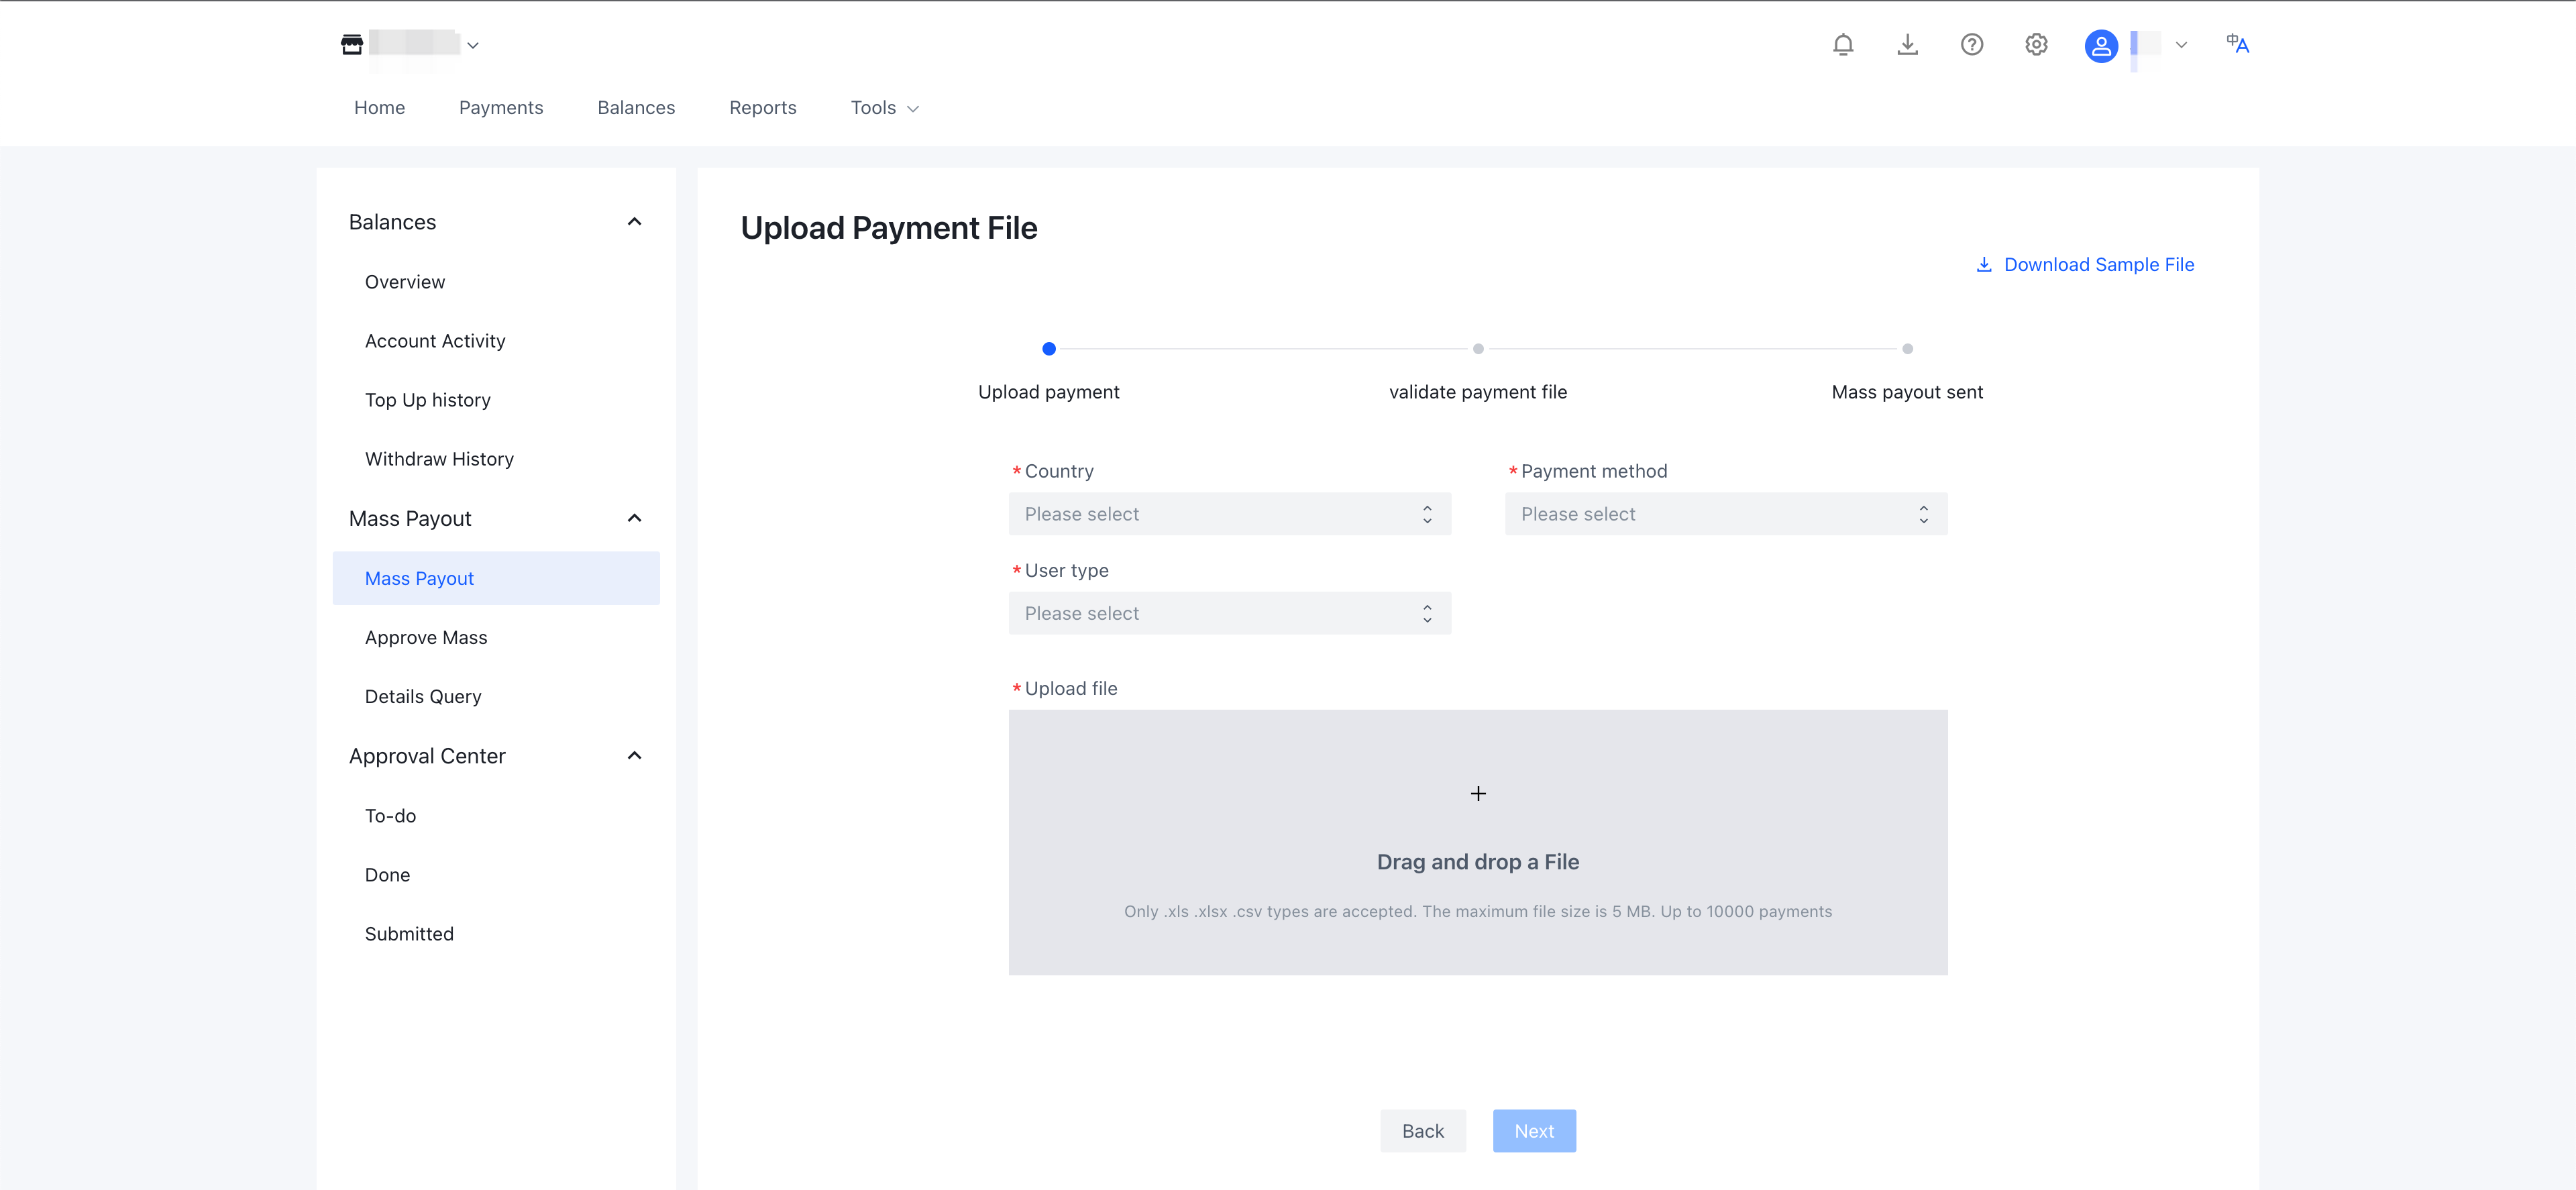
Task: Collapse the Approval Center sidebar section
Action: 634,756
